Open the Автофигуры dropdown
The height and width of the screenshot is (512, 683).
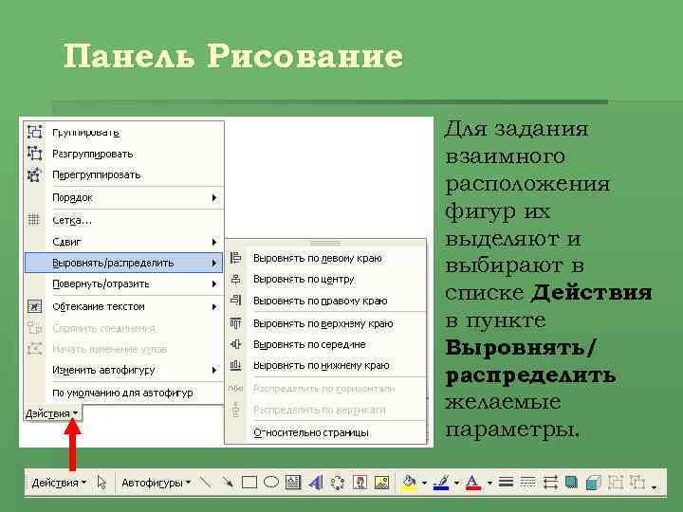(156, 483)
